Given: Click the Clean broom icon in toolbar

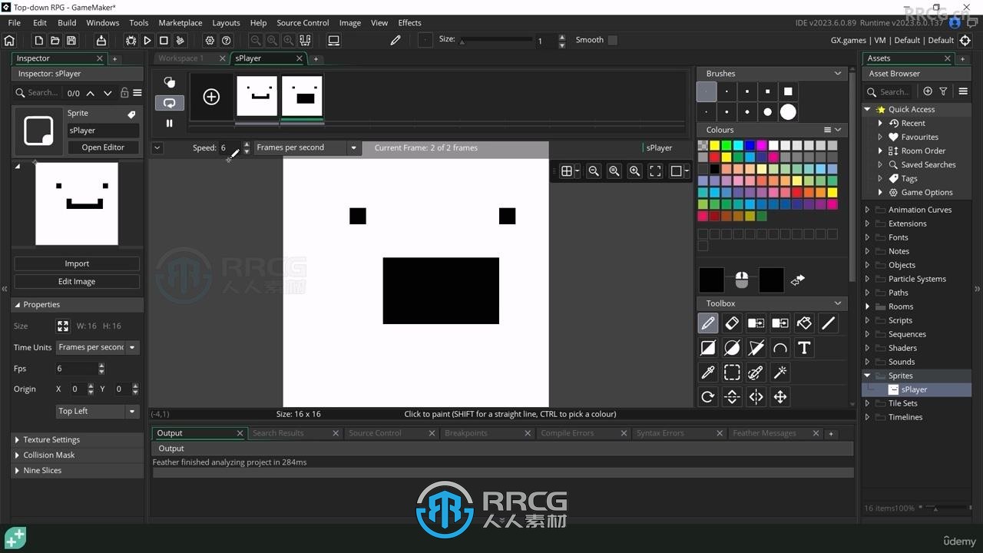Looking at the screenshot, I should (180, 40).
